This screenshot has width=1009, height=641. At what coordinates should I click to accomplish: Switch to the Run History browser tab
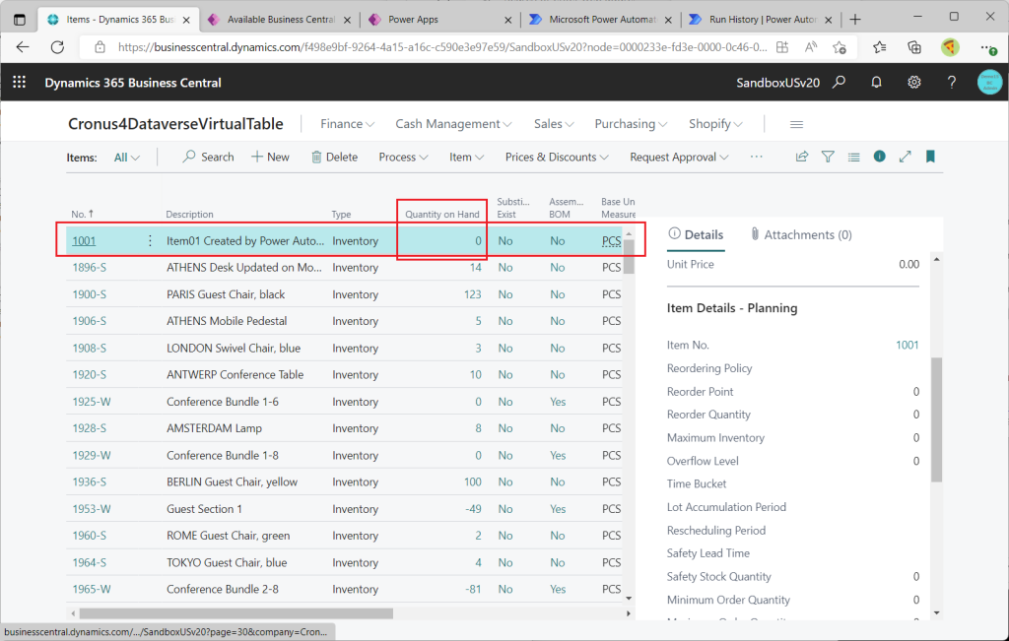point(762,20)
